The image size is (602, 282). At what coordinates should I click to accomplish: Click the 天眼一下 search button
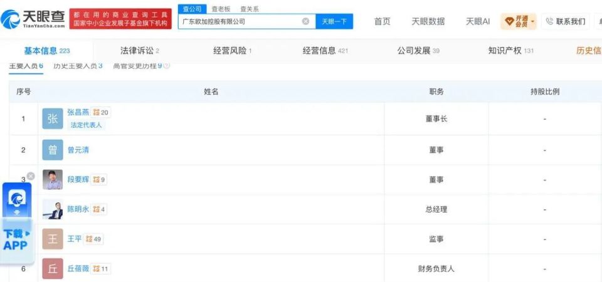tap(334, 21)
